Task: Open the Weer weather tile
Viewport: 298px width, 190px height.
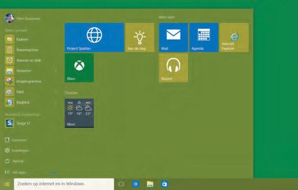Action: point(79,113)
